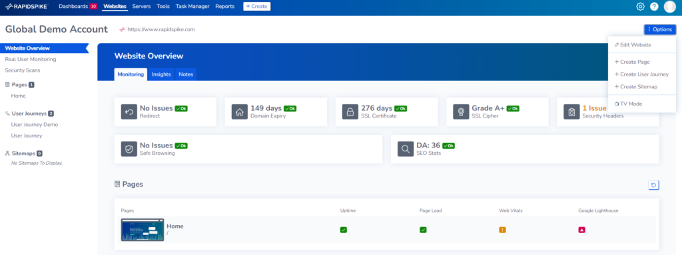
Task: Choose Edit Website from the Options menu
Action: [641, 44]
